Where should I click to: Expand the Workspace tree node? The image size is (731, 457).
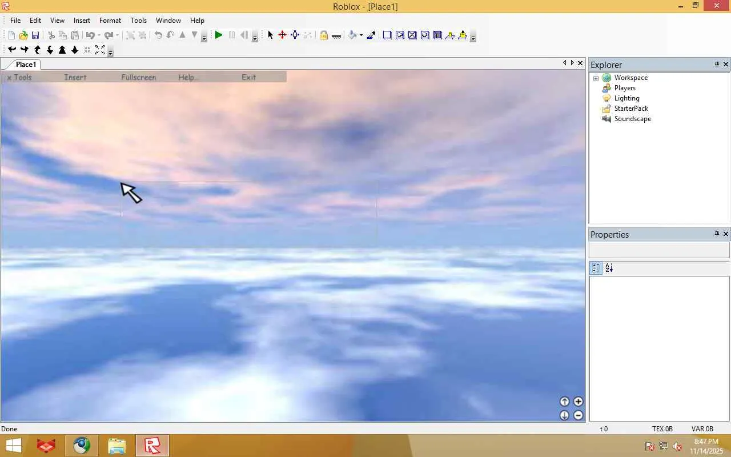coord(596,78)
